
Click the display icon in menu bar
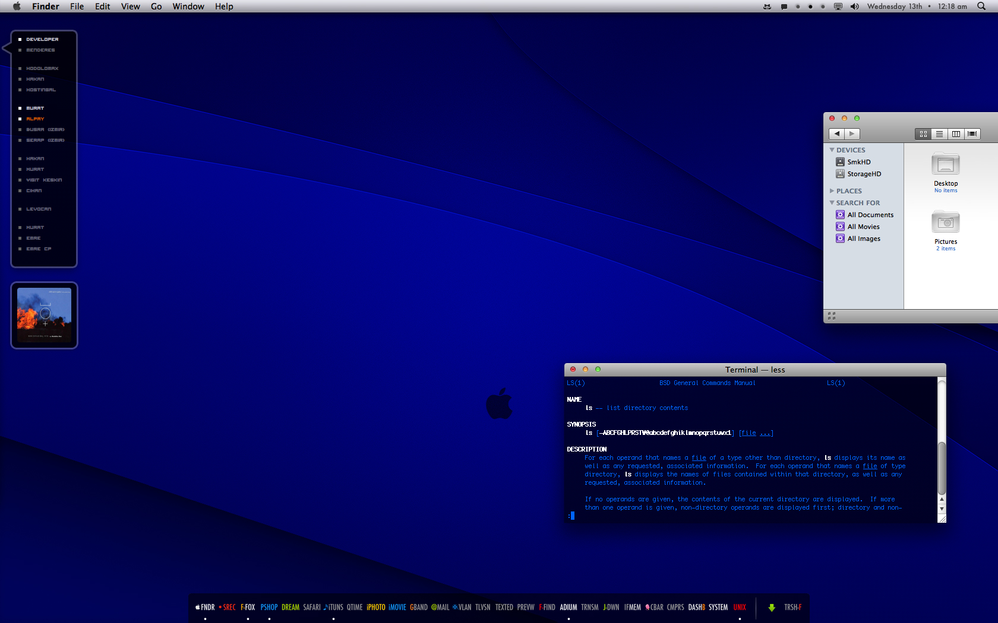point(838,6)
